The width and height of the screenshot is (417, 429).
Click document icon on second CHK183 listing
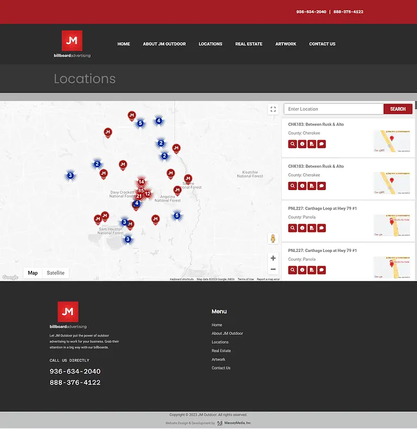point(312,186)
